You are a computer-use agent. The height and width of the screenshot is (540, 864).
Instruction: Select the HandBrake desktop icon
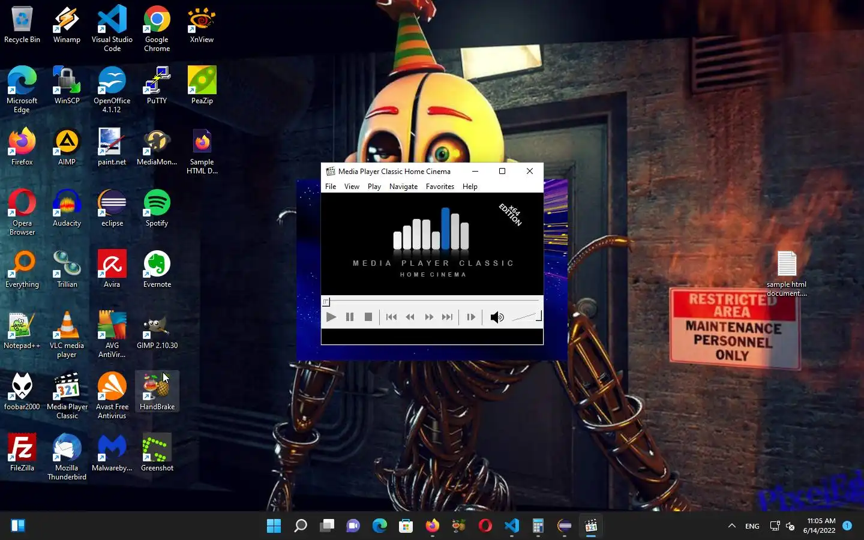(157, 392)
